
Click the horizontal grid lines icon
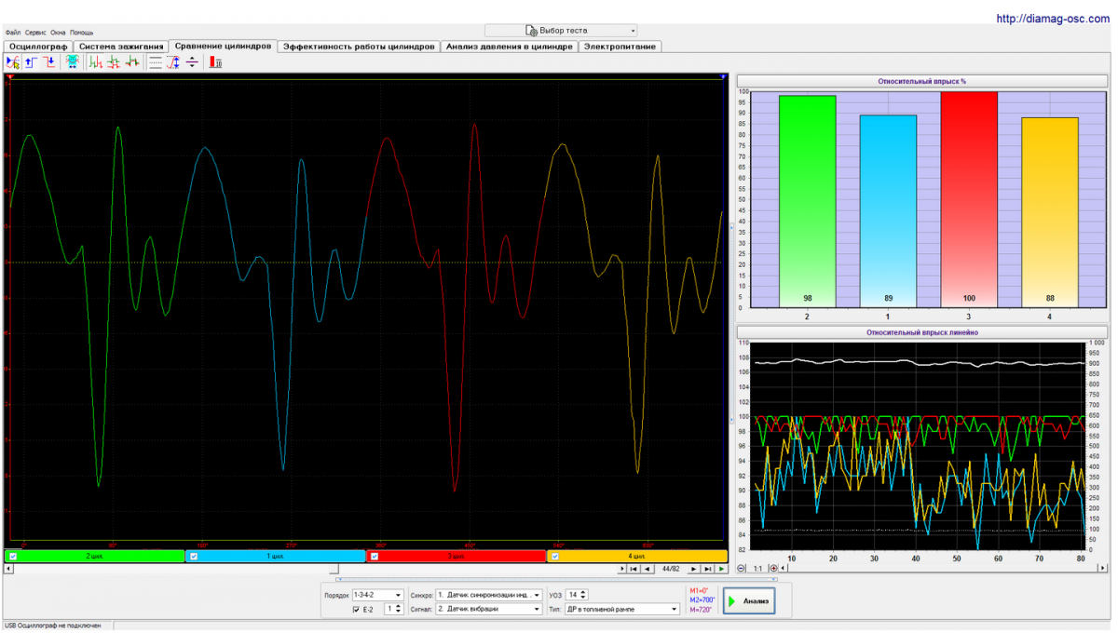click(x=155, y=62)
